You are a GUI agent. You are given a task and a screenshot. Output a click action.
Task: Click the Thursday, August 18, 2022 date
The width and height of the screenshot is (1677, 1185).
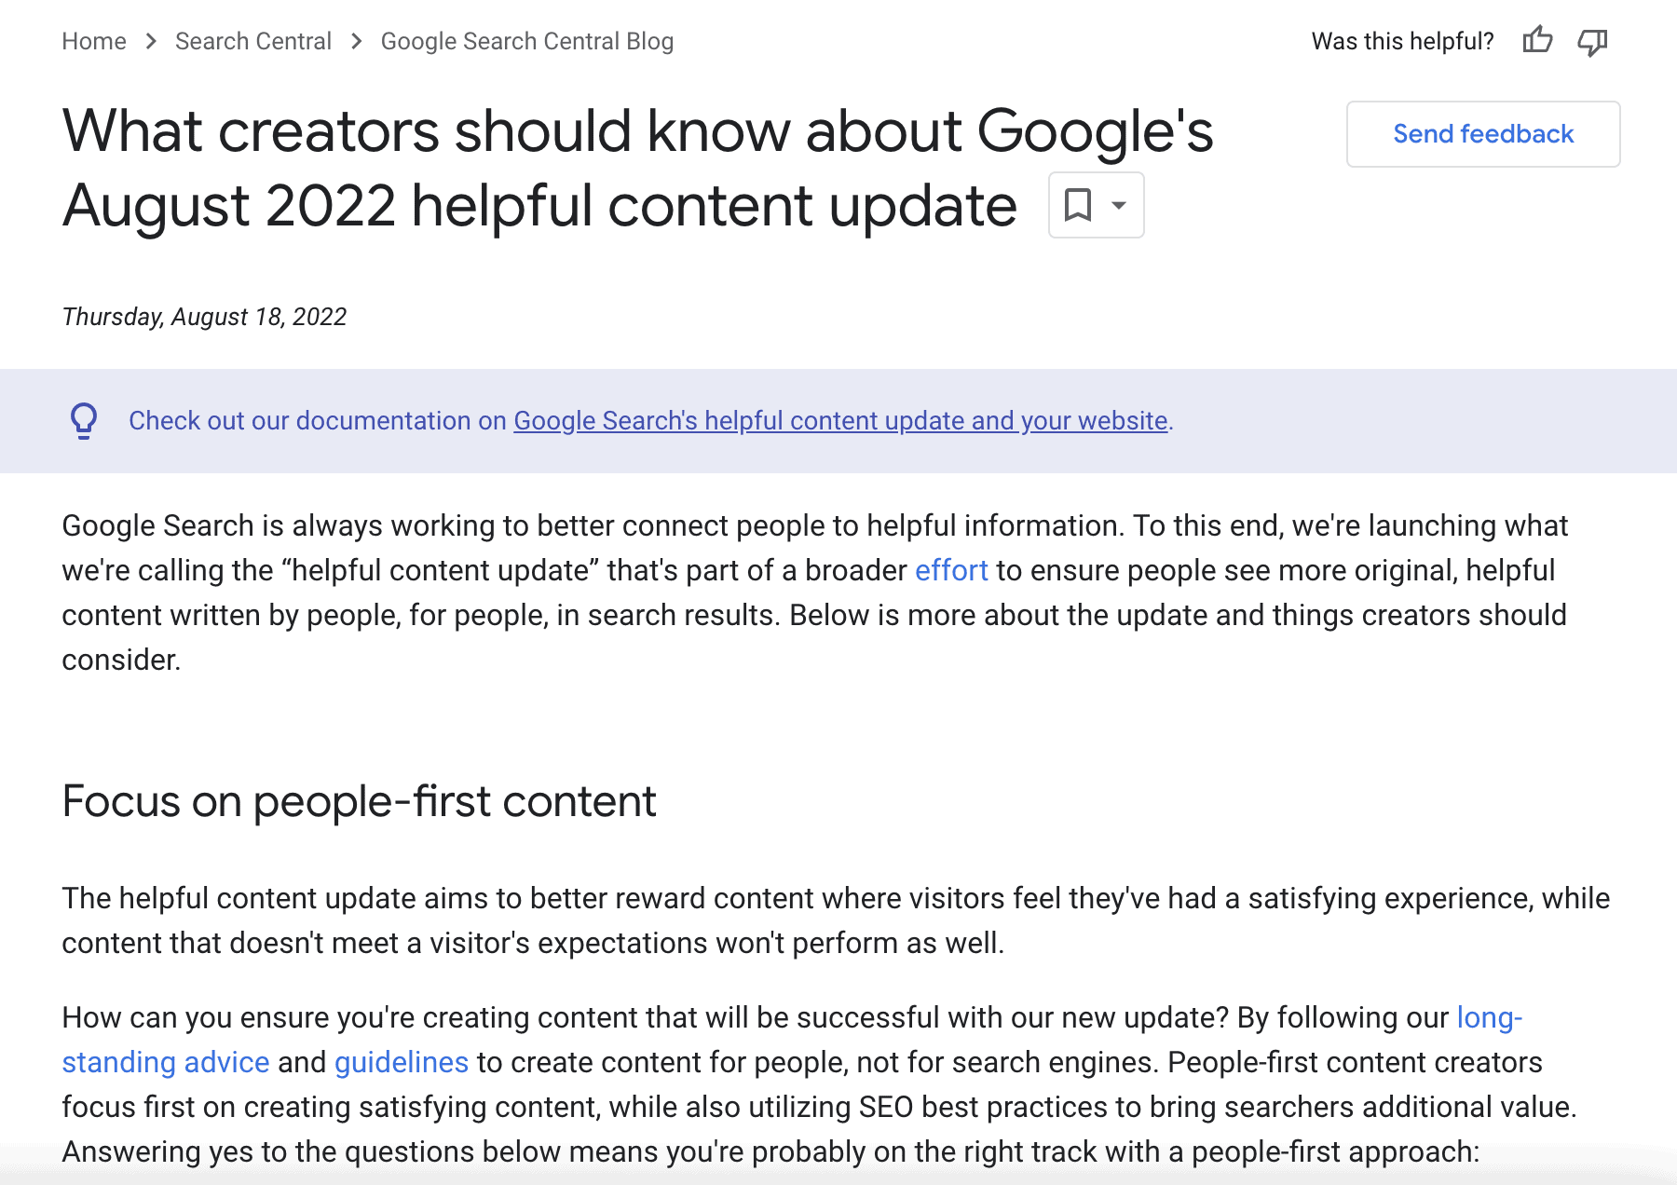coord(204,317)
